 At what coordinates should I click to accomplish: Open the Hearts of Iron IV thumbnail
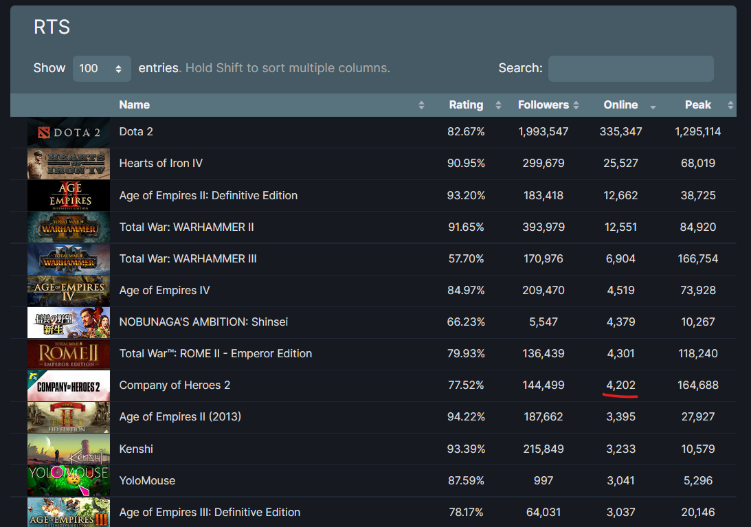(68, 164)
